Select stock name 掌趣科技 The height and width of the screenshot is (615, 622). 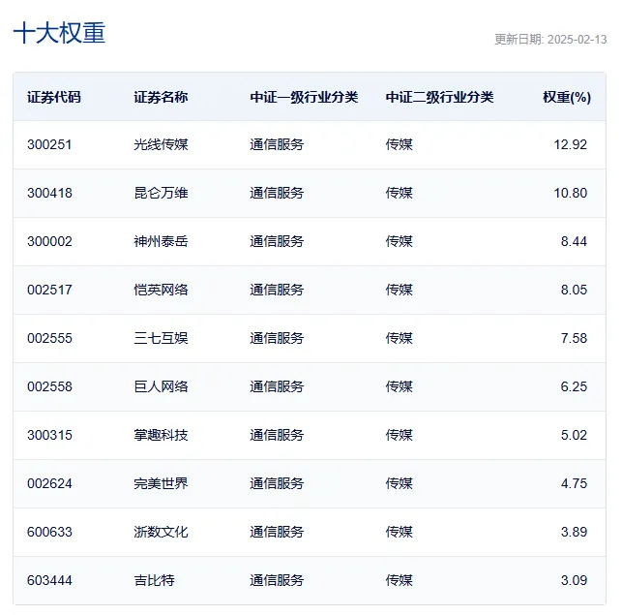tap(161, 436)
